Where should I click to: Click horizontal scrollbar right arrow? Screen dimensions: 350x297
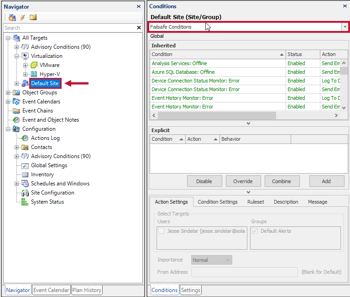(x=336, y=115)
